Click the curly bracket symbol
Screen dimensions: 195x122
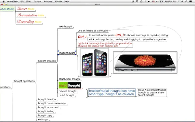click(x=87, y=94)
